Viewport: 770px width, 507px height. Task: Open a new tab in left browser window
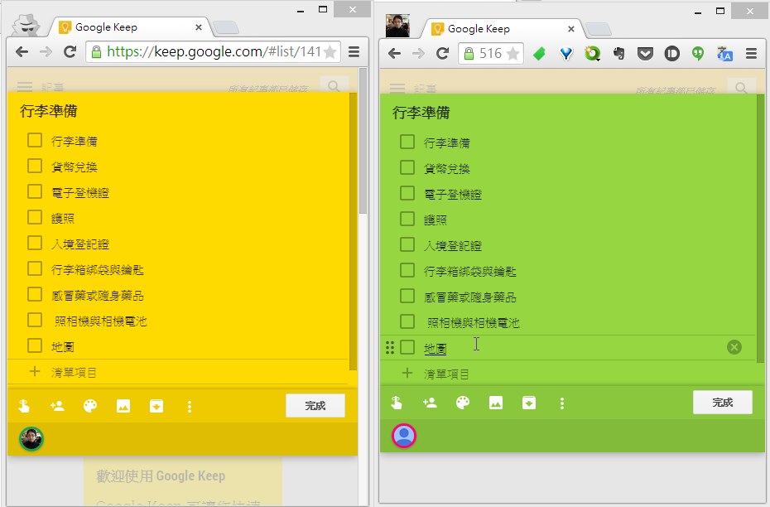[226, 27]
